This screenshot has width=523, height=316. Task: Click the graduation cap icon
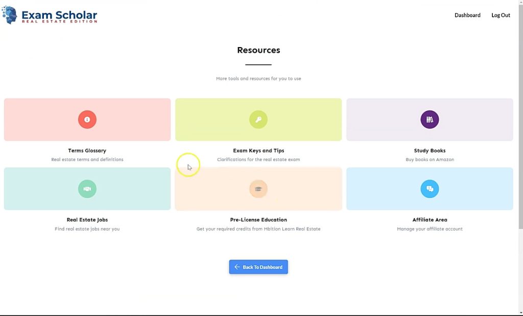(258, 189)
